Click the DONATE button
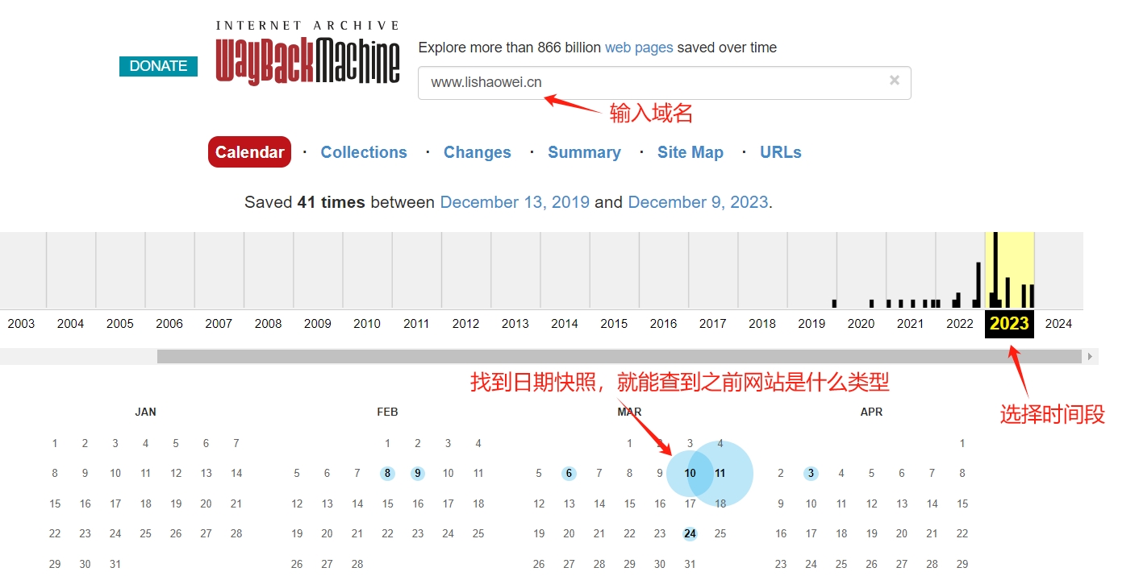The image size is (1139, 576). (x=158, y=66)
